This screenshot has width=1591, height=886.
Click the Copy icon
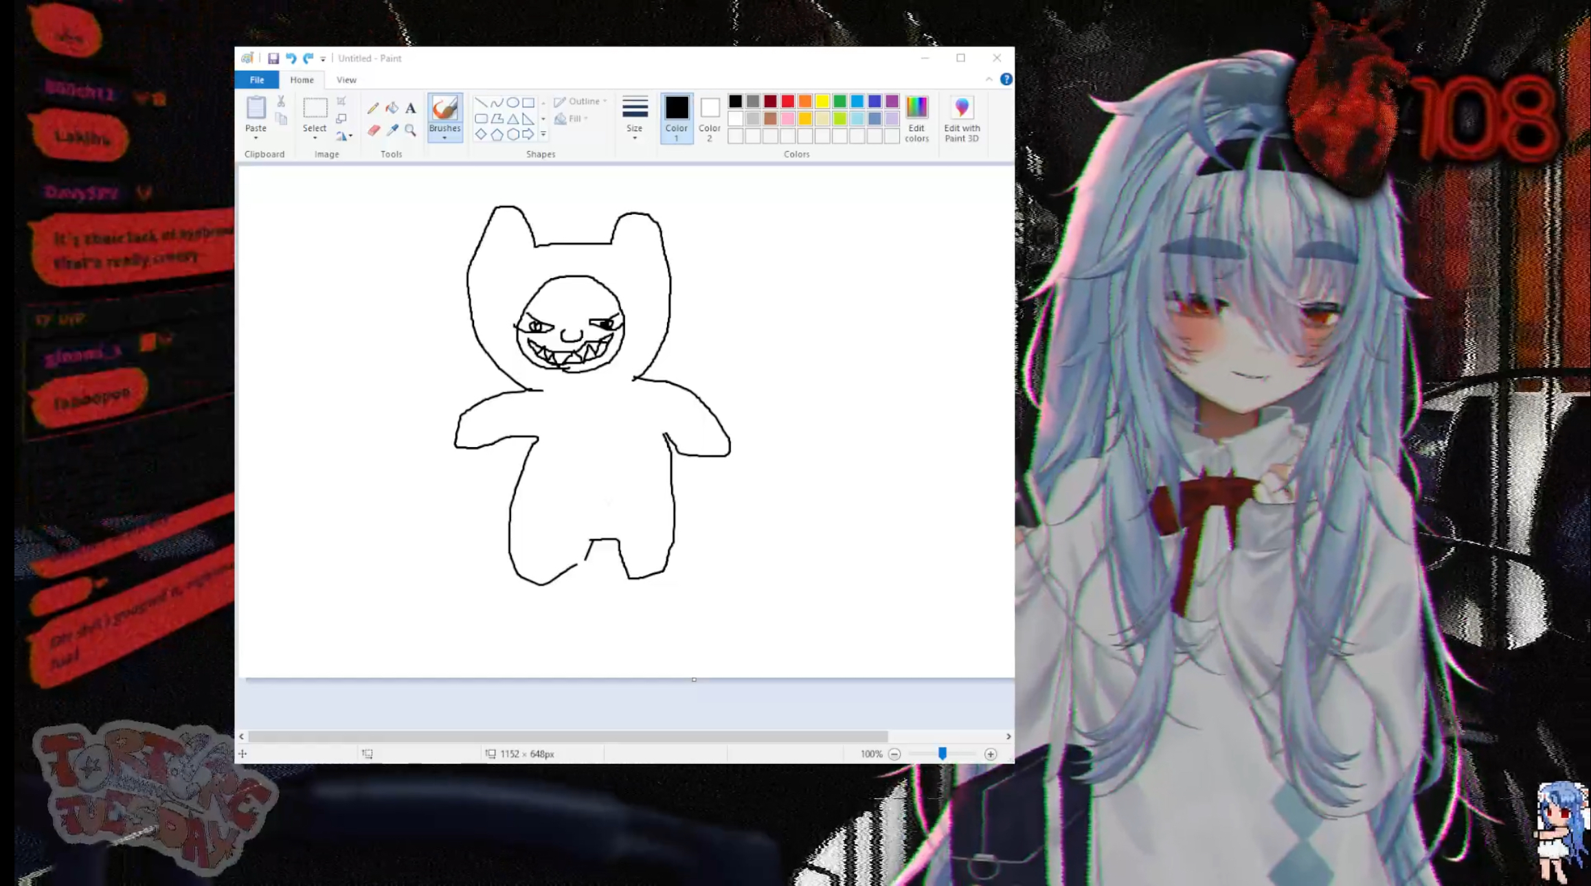281,119
